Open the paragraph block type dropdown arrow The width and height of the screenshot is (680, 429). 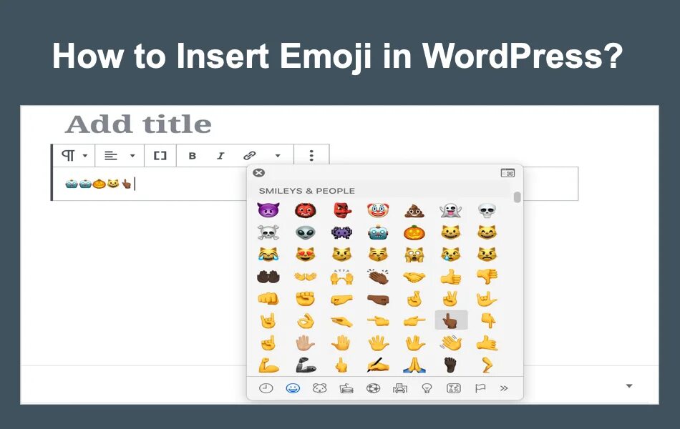[85, 156]
